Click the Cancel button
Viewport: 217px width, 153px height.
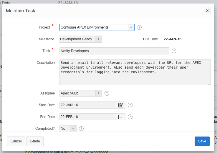coord(16,141)
